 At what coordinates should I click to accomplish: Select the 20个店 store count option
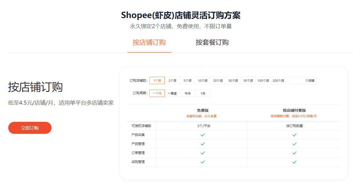(x=218, y=81)
